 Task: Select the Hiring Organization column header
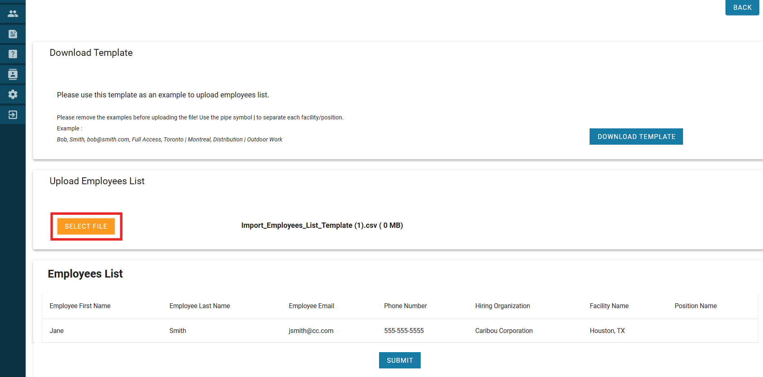click(x=502, y=306)
